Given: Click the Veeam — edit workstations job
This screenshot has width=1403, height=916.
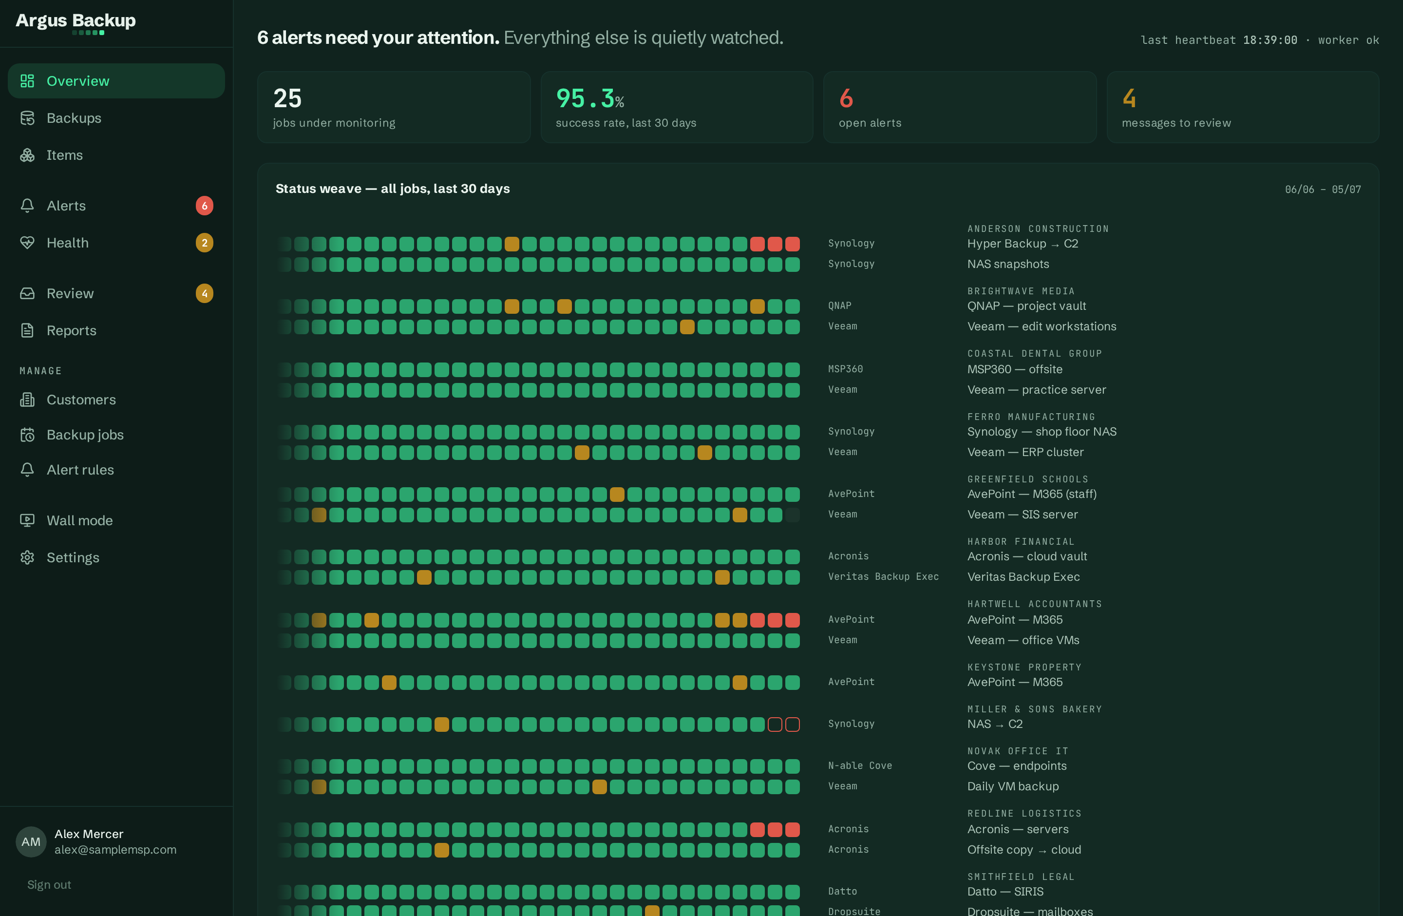Looking at the screenshot, I should [1042, 326].
